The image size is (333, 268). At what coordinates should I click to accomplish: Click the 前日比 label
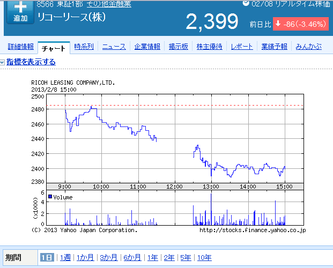click(x=261, y=24)
